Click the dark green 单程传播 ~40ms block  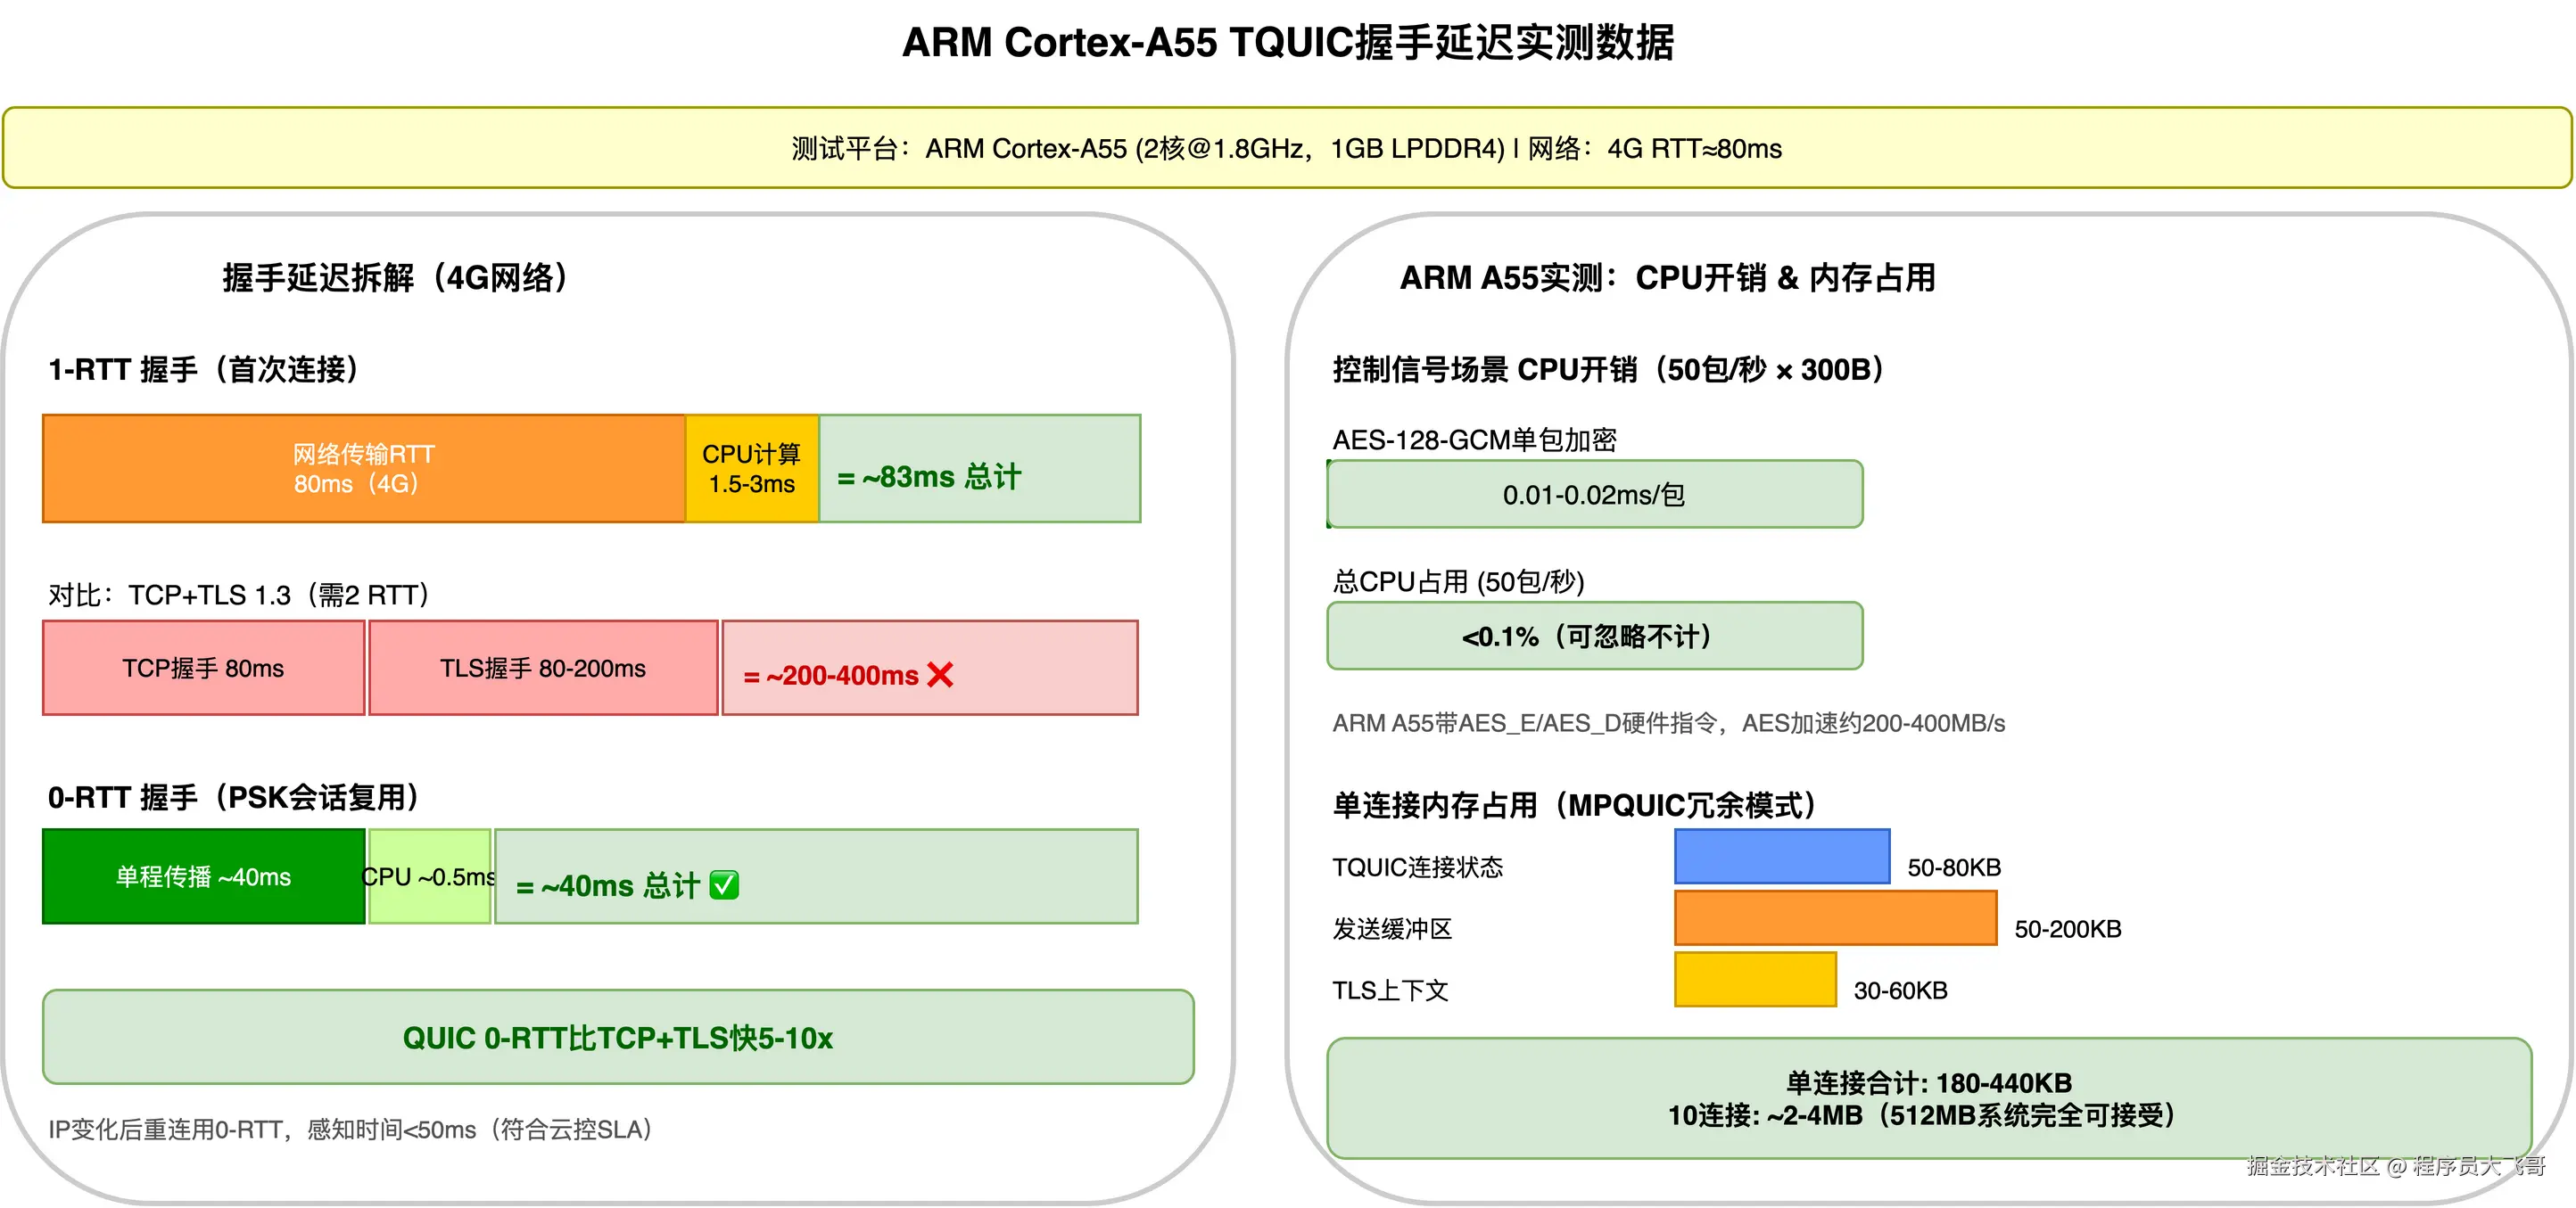pos(203,876)
